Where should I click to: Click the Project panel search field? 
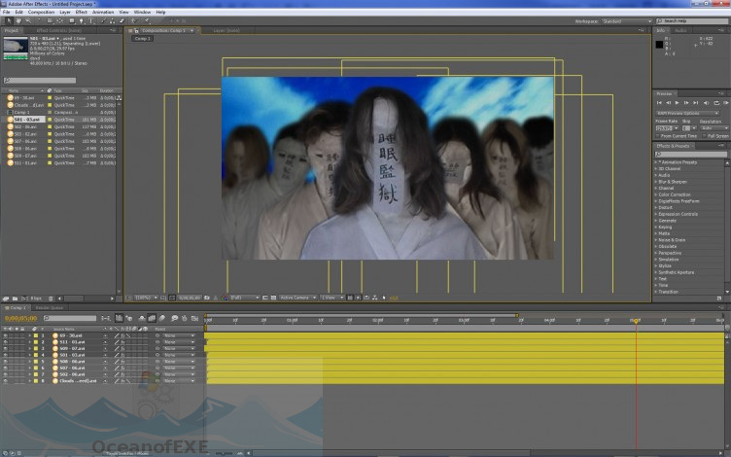tap(40, 80)
